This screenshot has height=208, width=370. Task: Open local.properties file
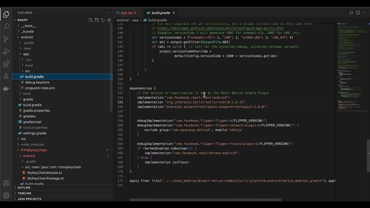(35, 127)
